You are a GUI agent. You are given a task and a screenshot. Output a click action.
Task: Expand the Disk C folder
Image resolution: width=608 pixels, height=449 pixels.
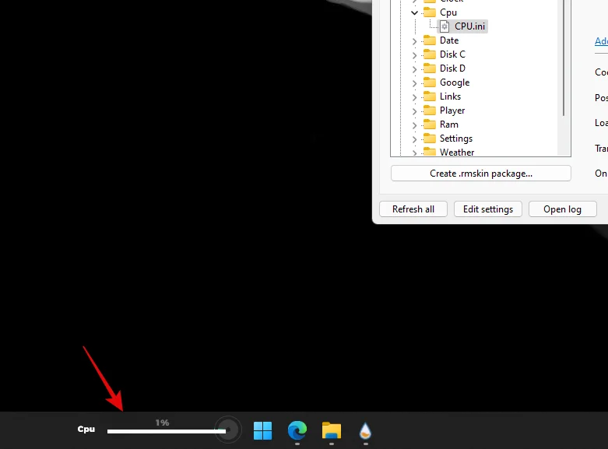(414, 55)
